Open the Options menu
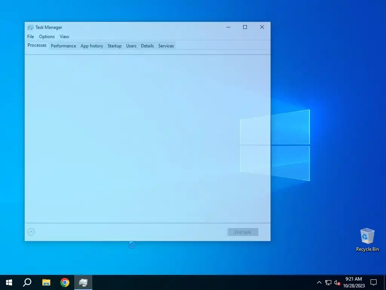Image resolution: width=386 pixels, height=290 pixels. [47, 37]
